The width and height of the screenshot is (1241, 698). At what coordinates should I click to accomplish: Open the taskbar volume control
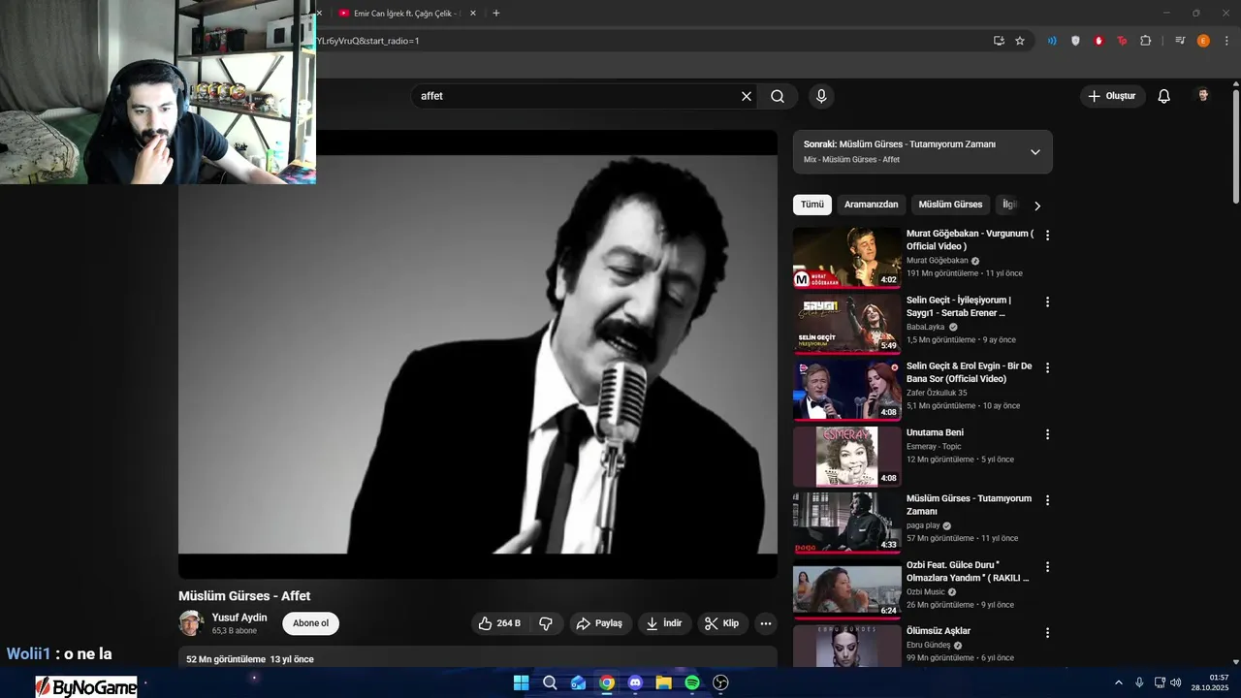[1174, 682]
